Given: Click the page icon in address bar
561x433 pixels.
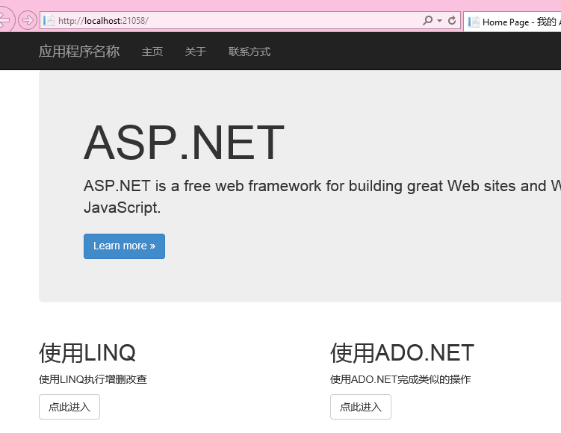Looking at the screenshot, I should pyautogui.click(x=49, y=20).
